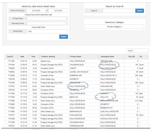Viewport: 152px width, 130px height.
Task: Click the Street Name field containing holly
Action: point(47,31)
